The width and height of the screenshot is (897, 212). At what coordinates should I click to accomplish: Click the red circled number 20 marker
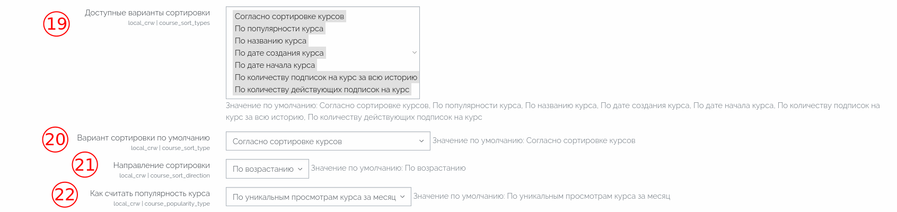56,139
